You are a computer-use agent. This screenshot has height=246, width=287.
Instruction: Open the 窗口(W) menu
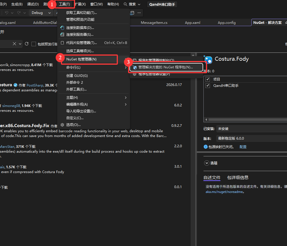[96, 4]
